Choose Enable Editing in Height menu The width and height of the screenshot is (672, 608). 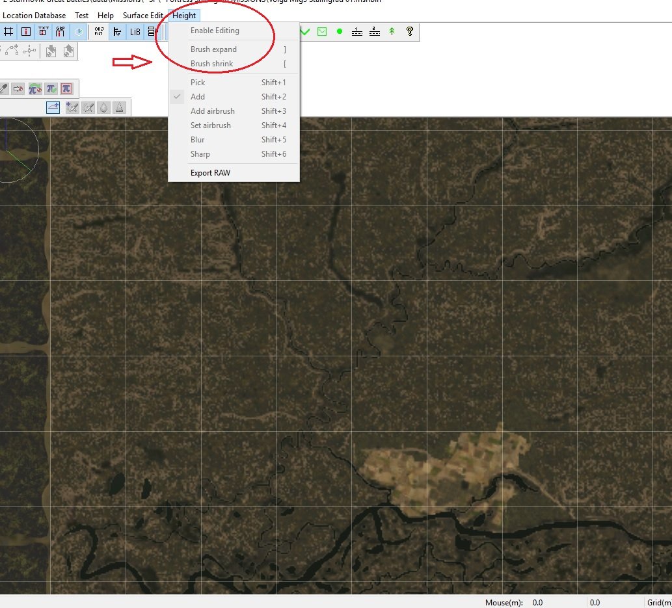[234, 31]
